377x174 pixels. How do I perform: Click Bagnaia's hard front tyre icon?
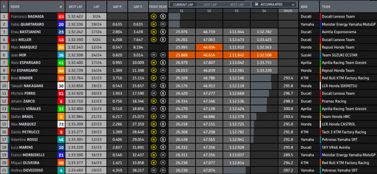tap(153, 17)
